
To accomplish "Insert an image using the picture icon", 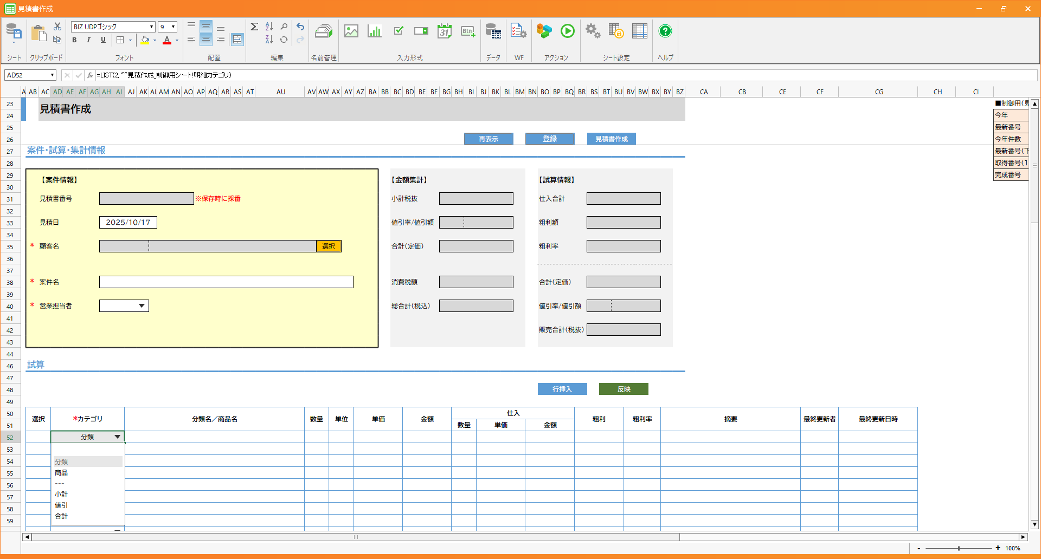I will tap(351, 31).
